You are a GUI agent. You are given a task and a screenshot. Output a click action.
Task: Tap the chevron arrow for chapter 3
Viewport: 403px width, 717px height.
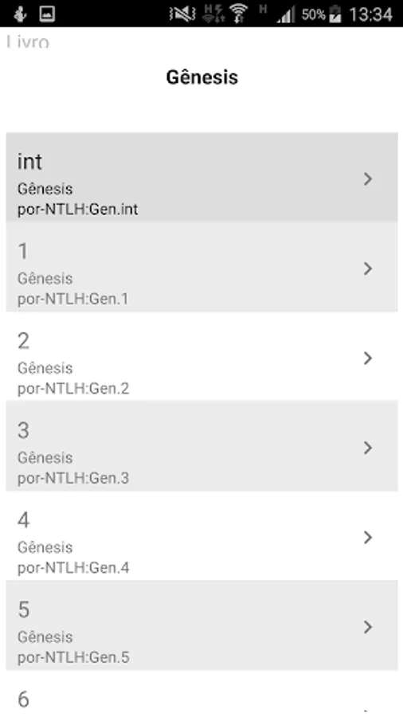[x=368, y=448]
